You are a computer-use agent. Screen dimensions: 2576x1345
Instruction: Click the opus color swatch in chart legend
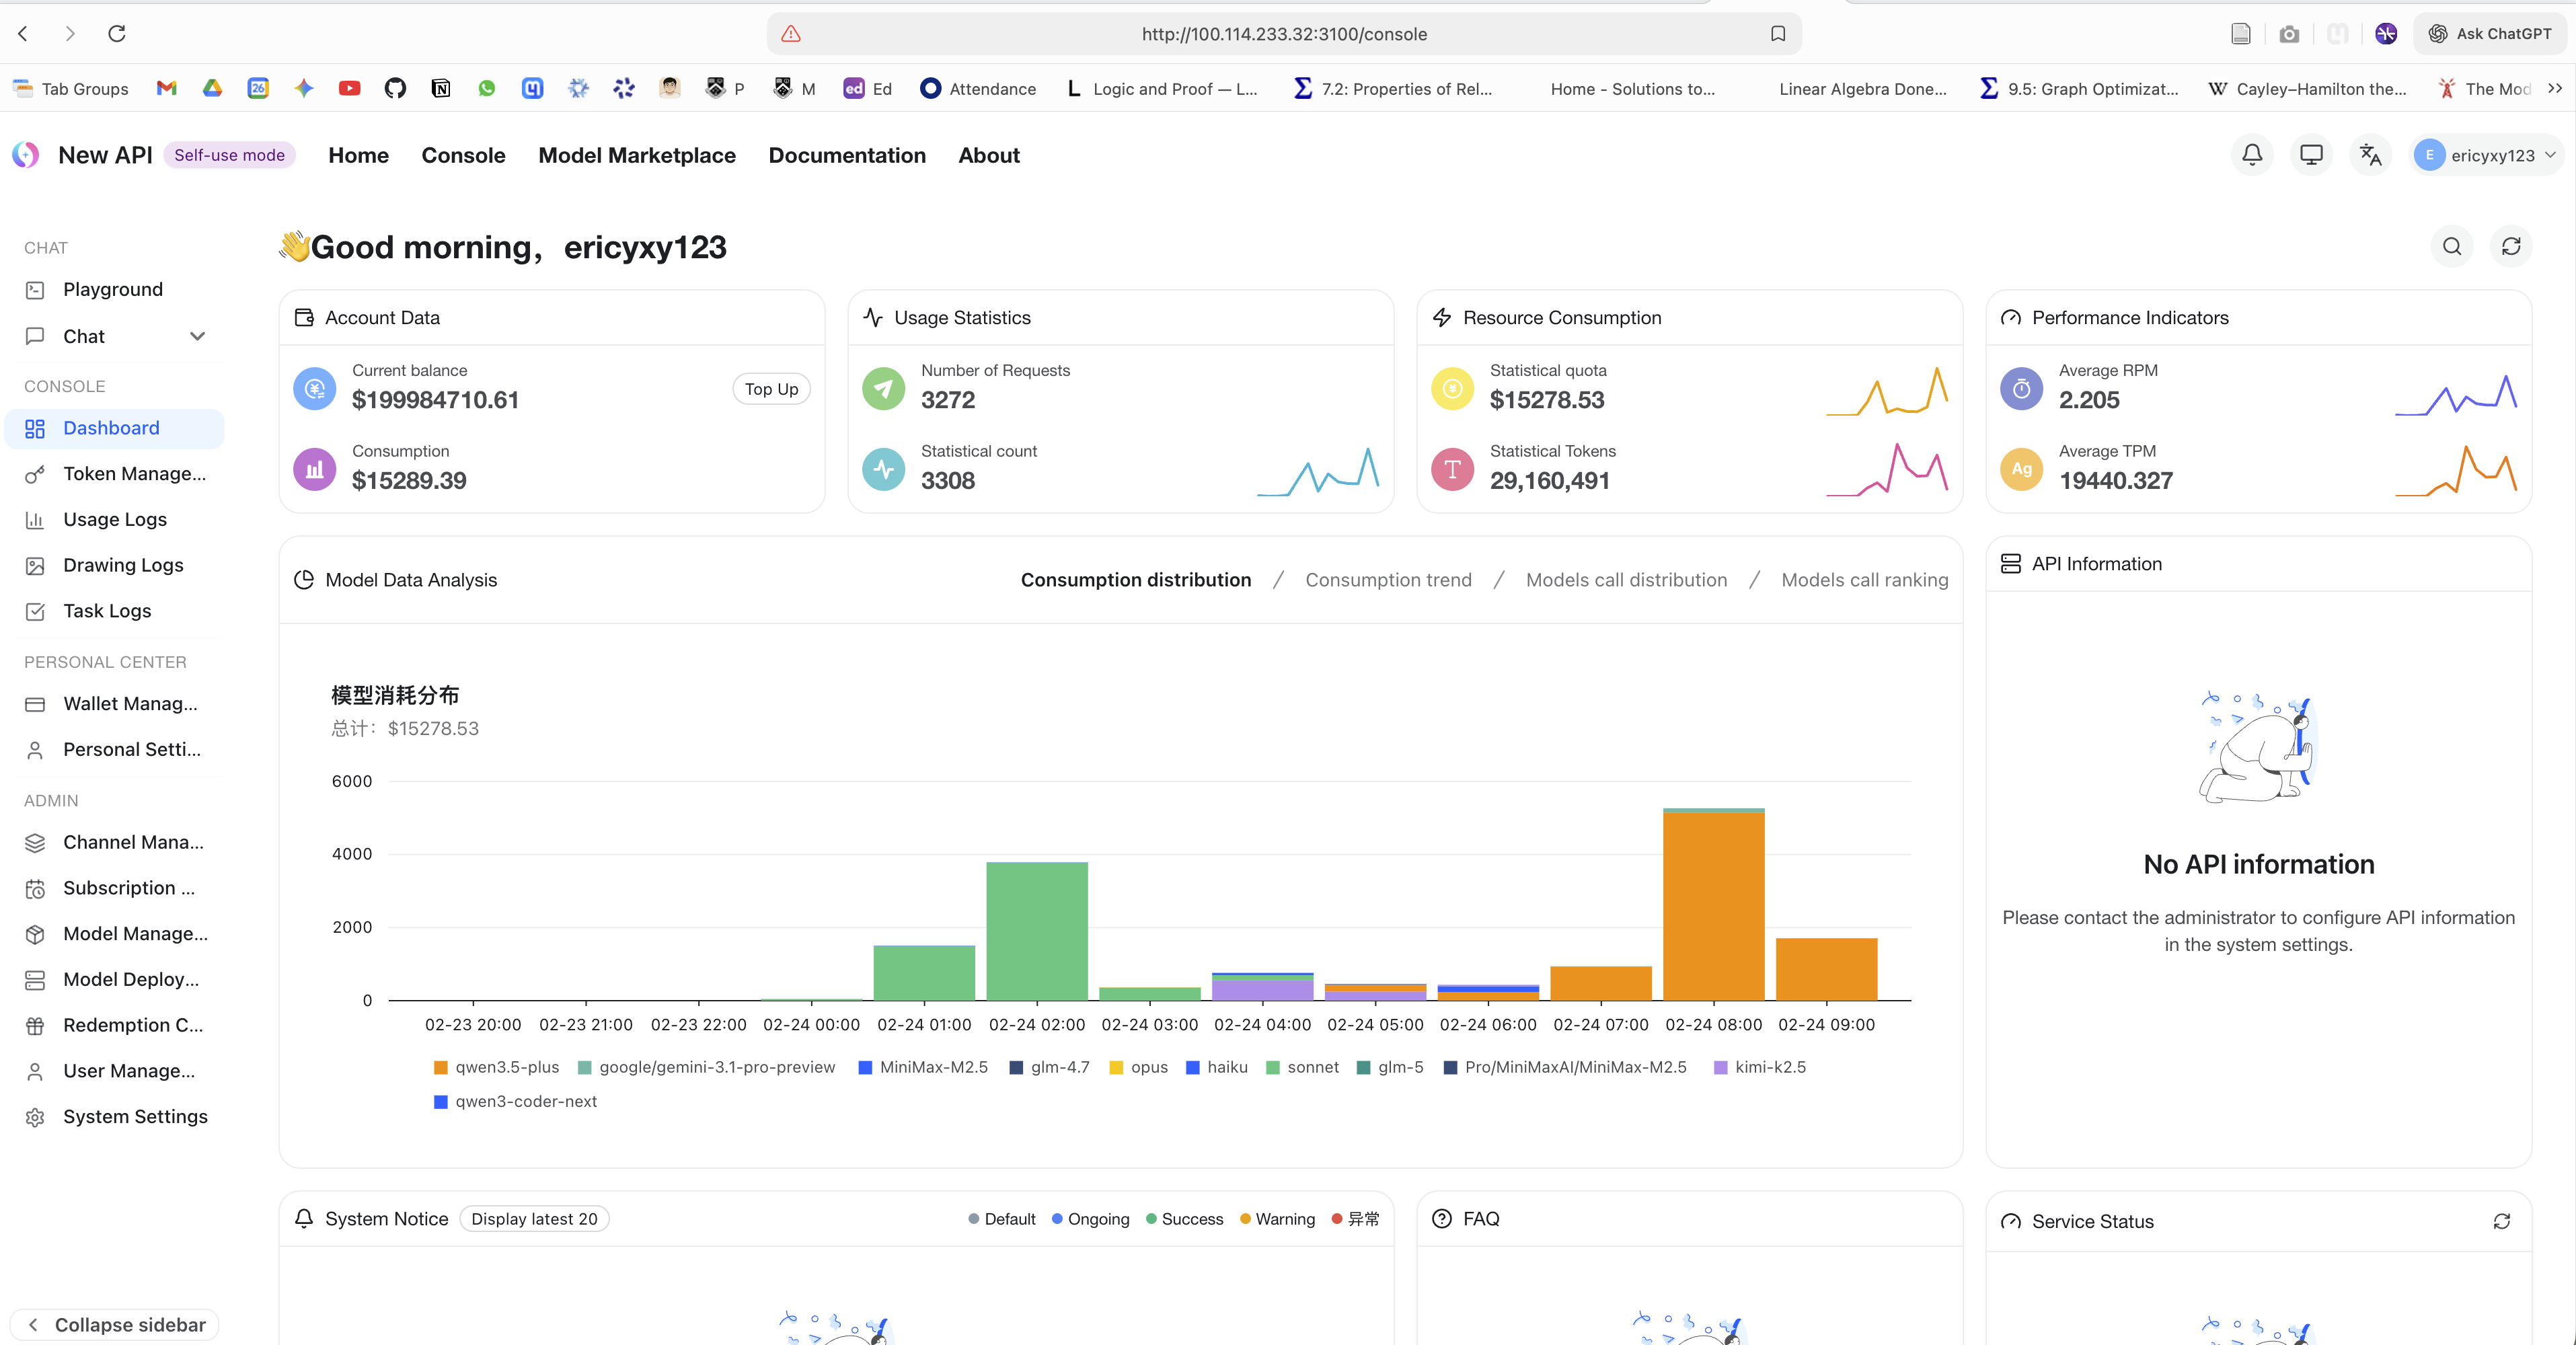click(1117, 1067)
